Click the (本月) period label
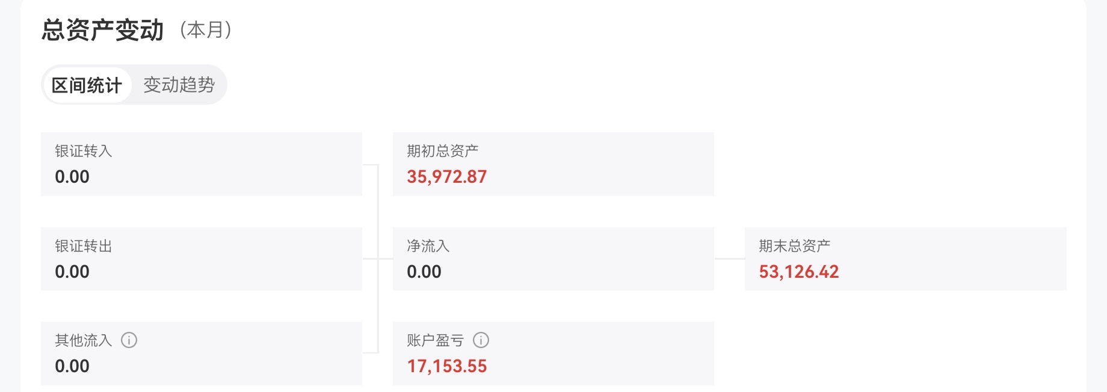This screenshot has width=1107, height=392. [x=206, y=30]
